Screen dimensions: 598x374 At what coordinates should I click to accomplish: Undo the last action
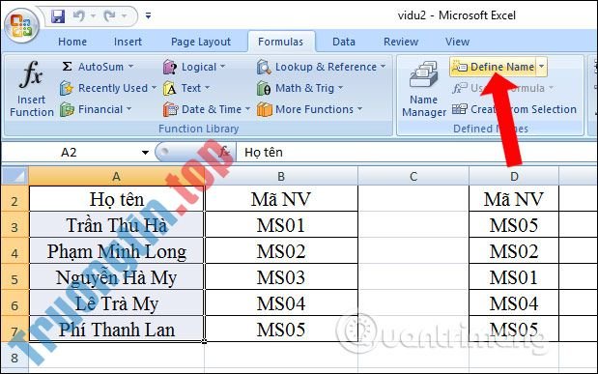[78, 16]
